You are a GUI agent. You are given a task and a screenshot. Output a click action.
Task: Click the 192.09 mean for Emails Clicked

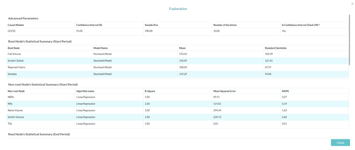pyautogui.click(x=183, y=61)
